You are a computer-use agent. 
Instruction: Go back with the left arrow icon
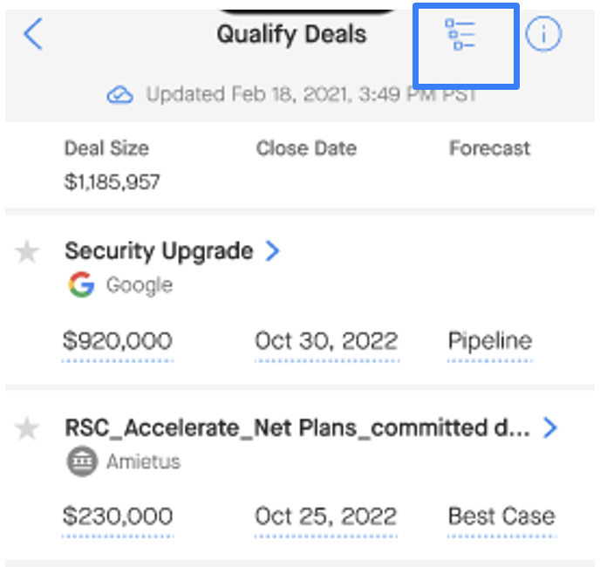[33, 34]
